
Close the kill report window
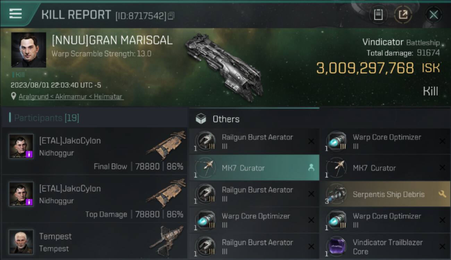pos(433,15)
